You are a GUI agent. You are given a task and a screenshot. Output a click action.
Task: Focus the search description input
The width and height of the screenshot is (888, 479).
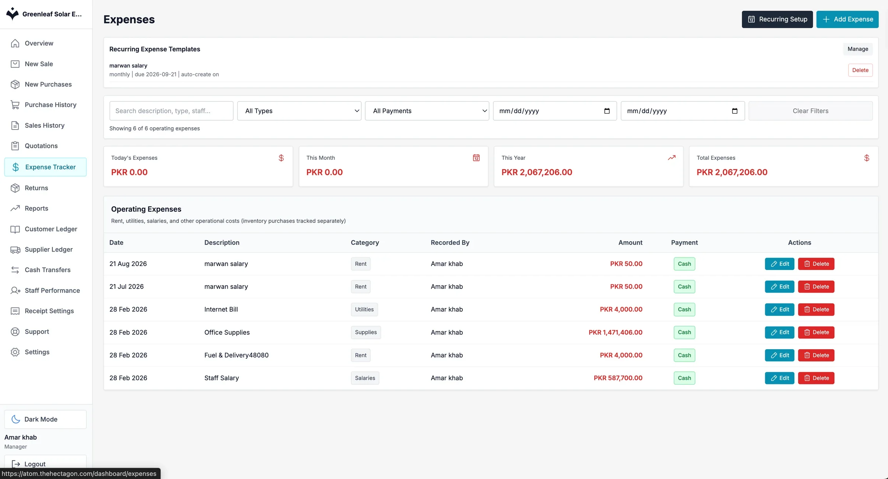coord(171,111)
